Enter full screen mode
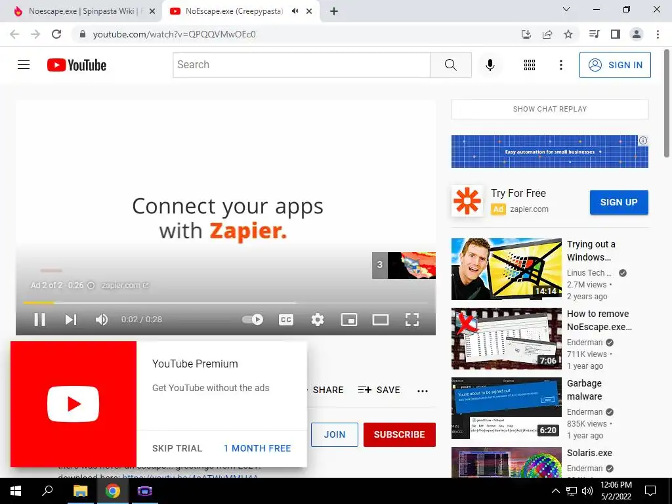This screenshot has height=504, width=672. click(x=412, y=320)
